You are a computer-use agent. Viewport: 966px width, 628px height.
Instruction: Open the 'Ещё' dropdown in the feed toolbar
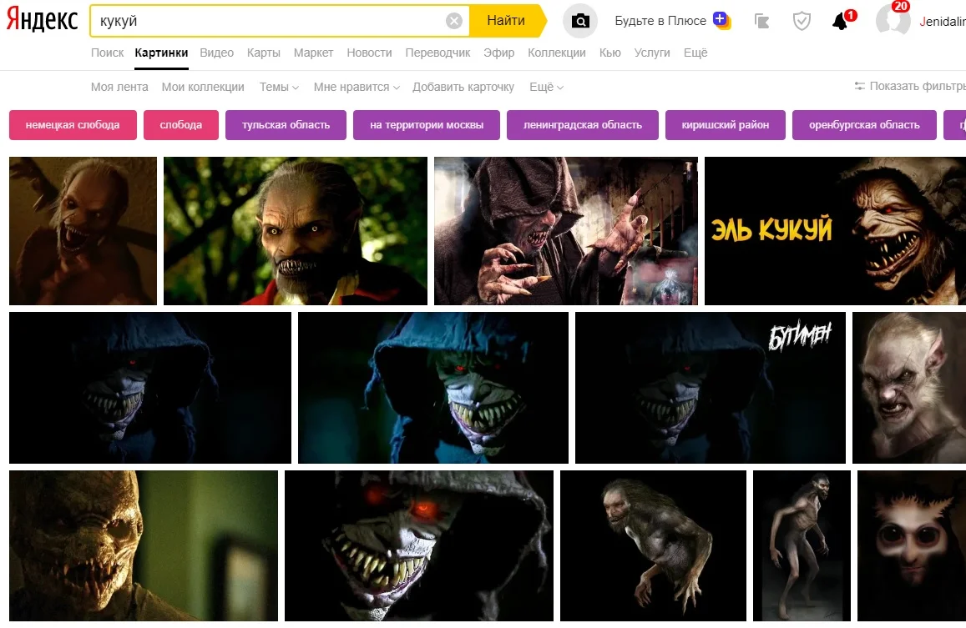pyautogui.click(x=544, y=86)
